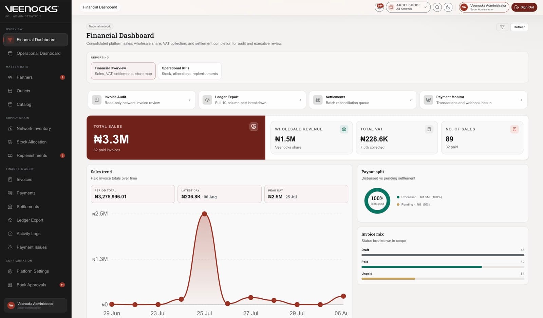
Task: Click the Ledger Export card cloud icon
Action: [x=207, y=100]
